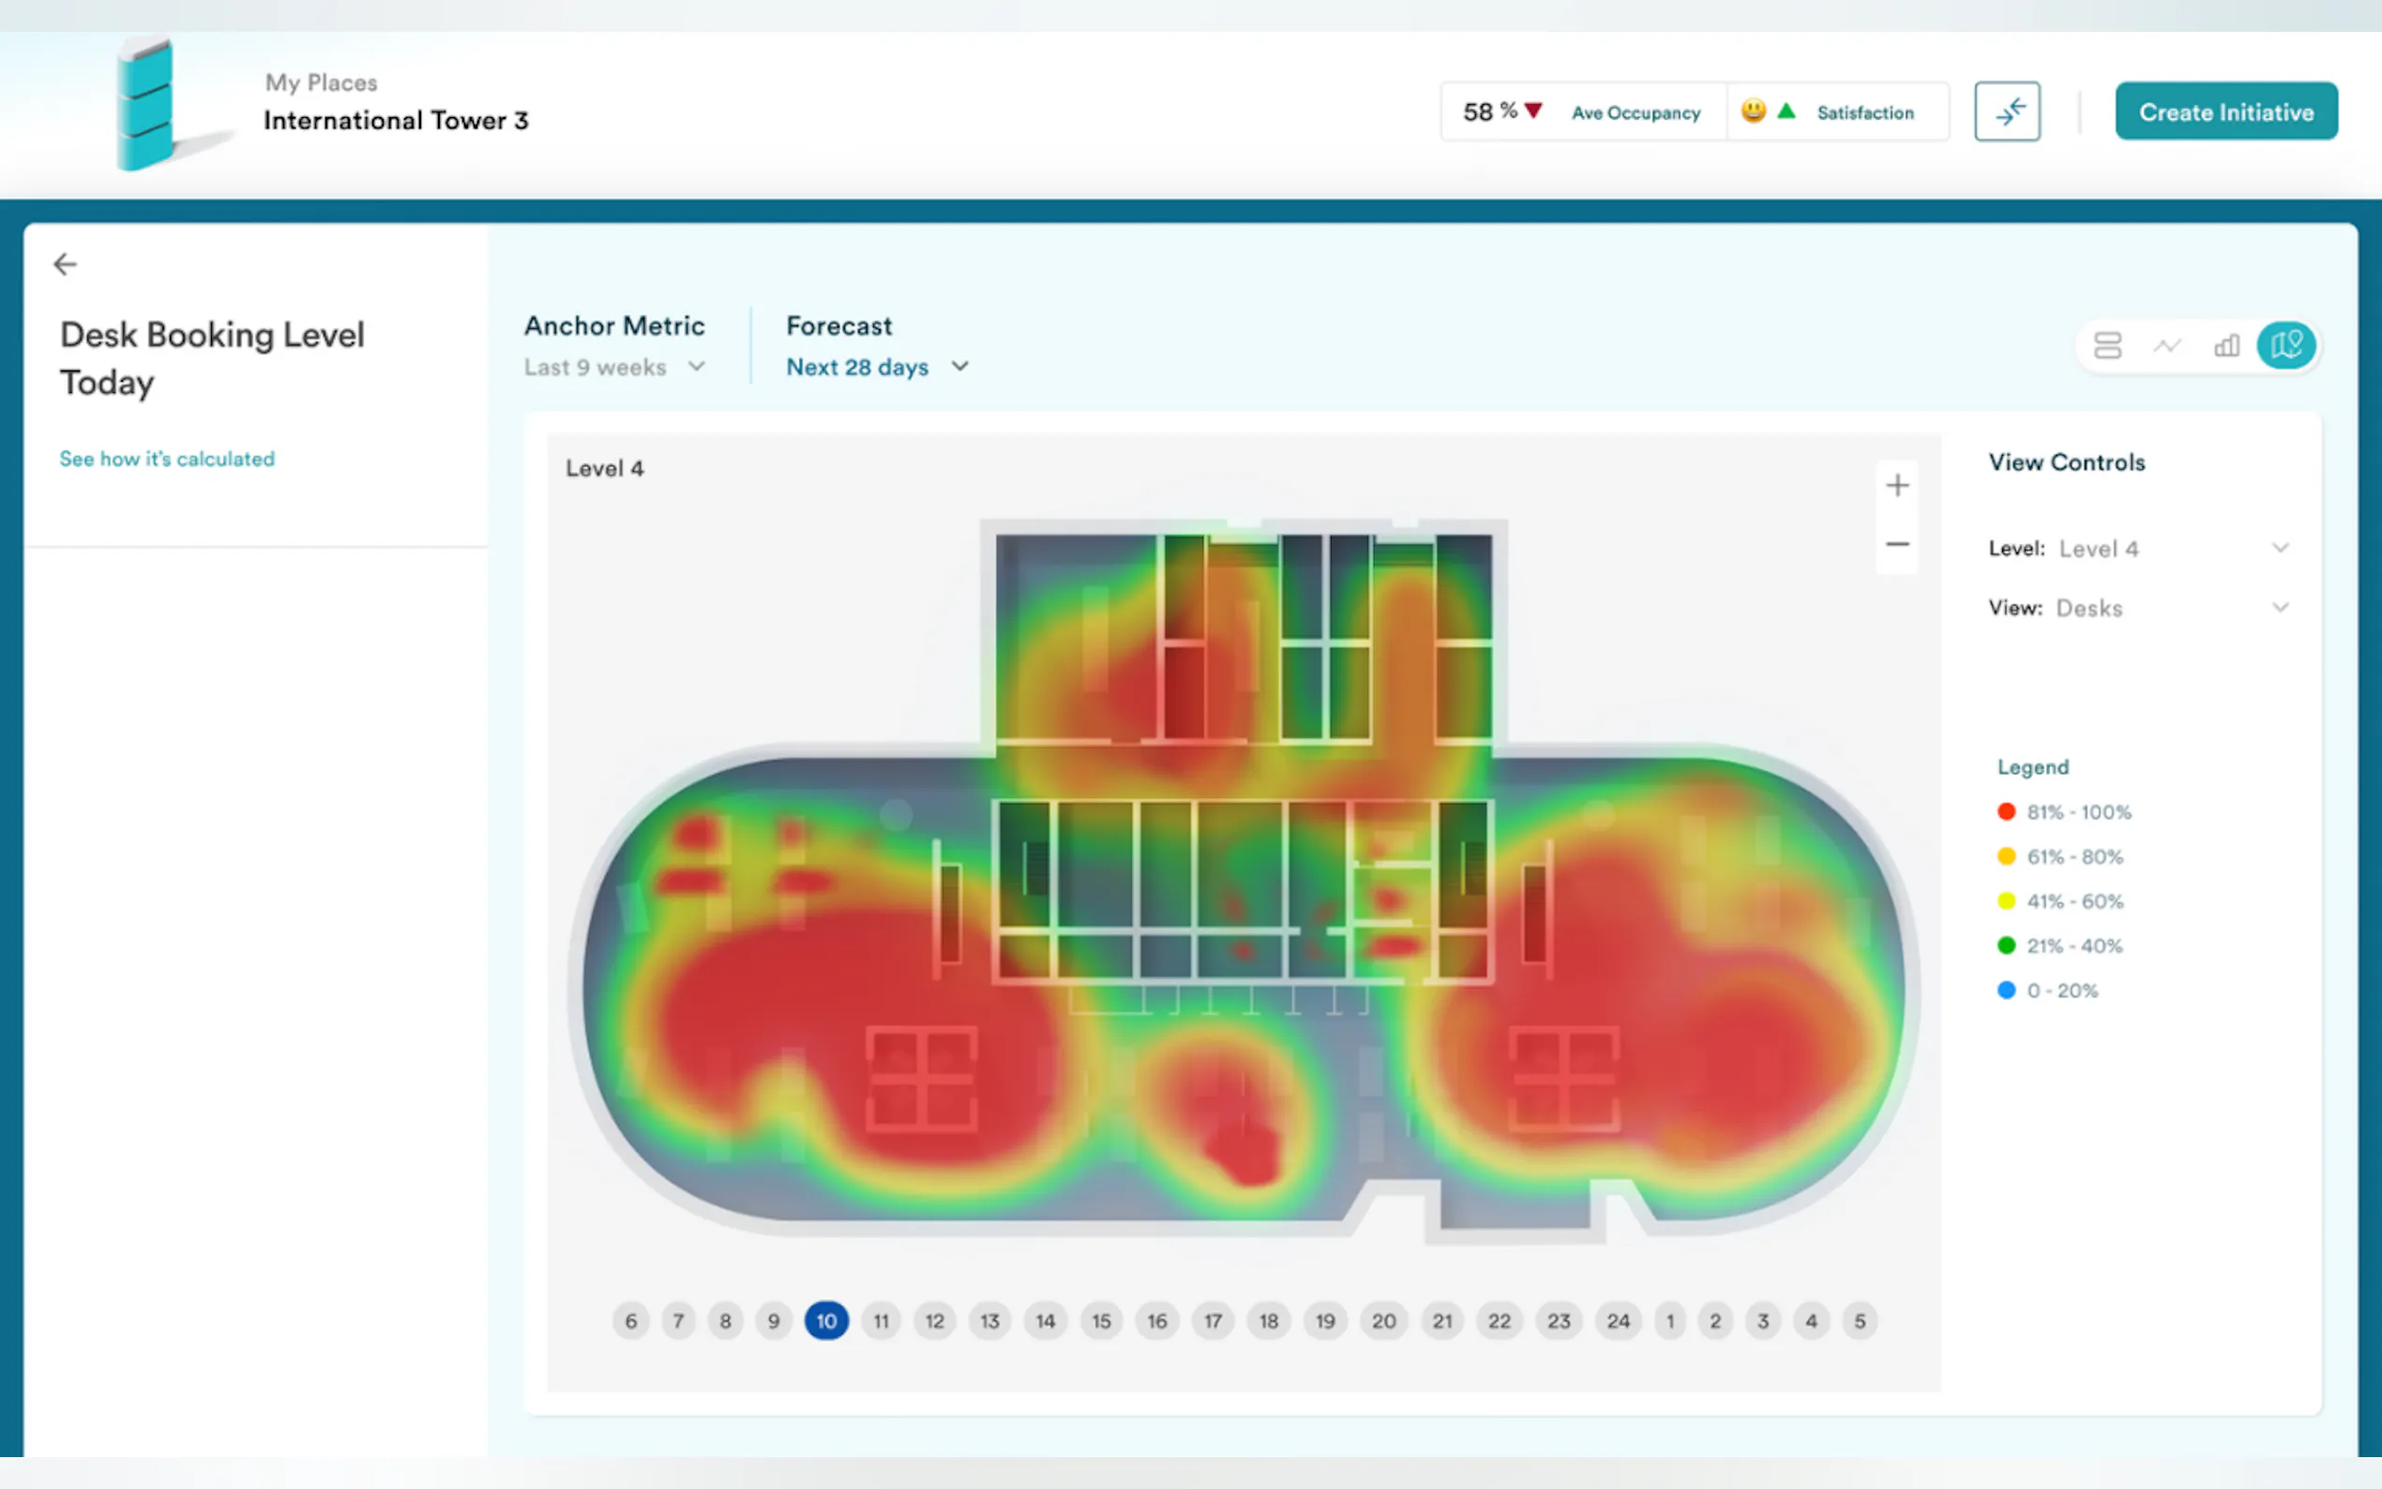Open the Anchor Metric Last 9 weeks dropdown
The image size is (2382, 1489).
(x=614, y=368)
